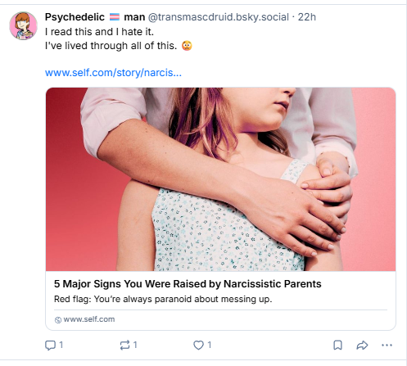This screenshot has height=366, width=407.
Task: Follow the www.self.com/story/narcis... link
Action: [113, 73]
